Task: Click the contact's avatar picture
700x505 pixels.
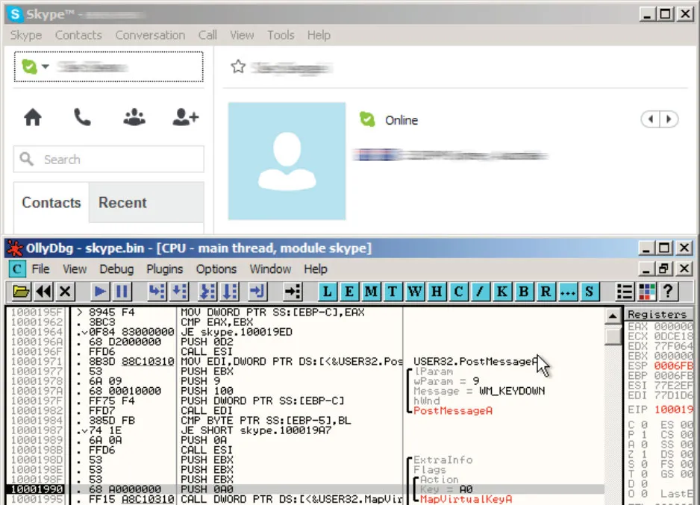Action: click(x=287, y=161)
